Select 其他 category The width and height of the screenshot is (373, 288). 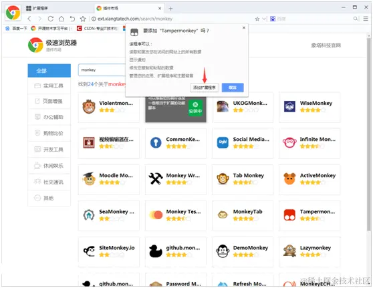point(49,198)
